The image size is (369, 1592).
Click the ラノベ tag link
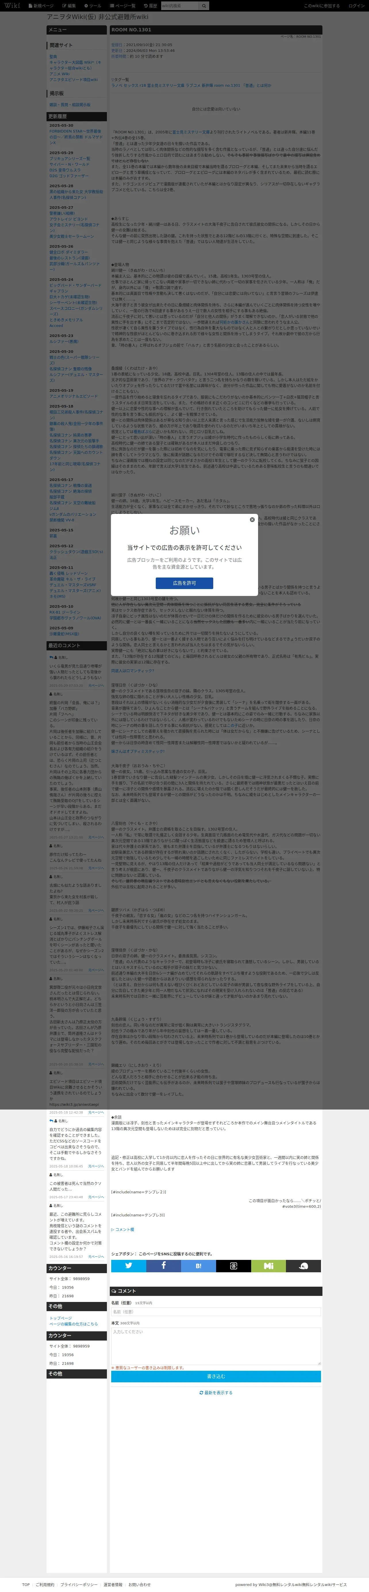coord(116,85)
